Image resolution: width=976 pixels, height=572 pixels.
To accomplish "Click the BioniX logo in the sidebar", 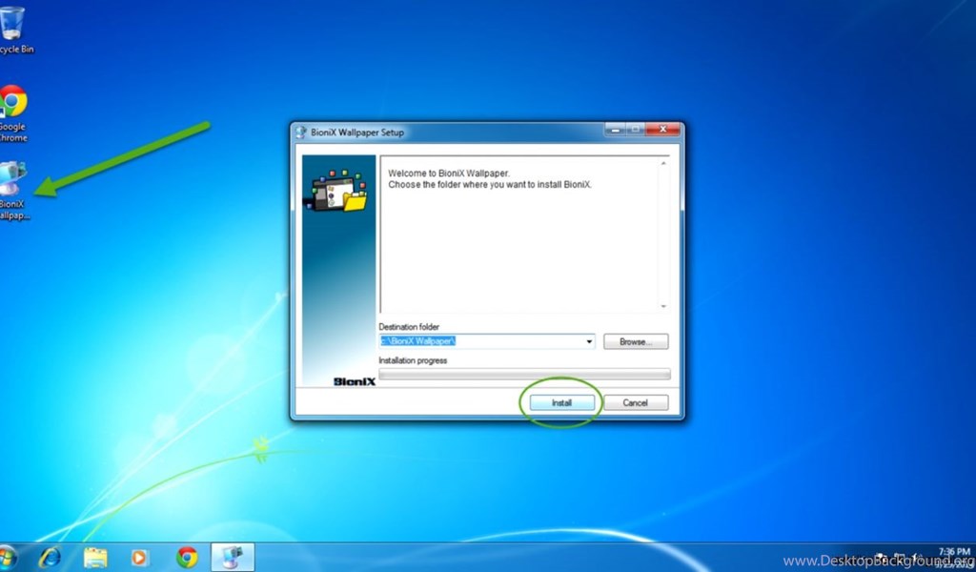I will [355, 381].
